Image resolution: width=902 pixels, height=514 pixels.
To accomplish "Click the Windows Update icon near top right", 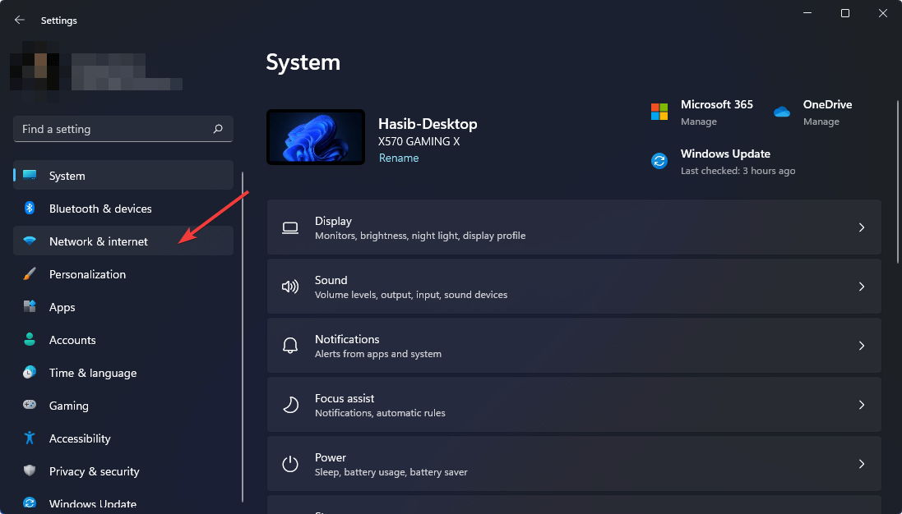I will pos(659,161).
